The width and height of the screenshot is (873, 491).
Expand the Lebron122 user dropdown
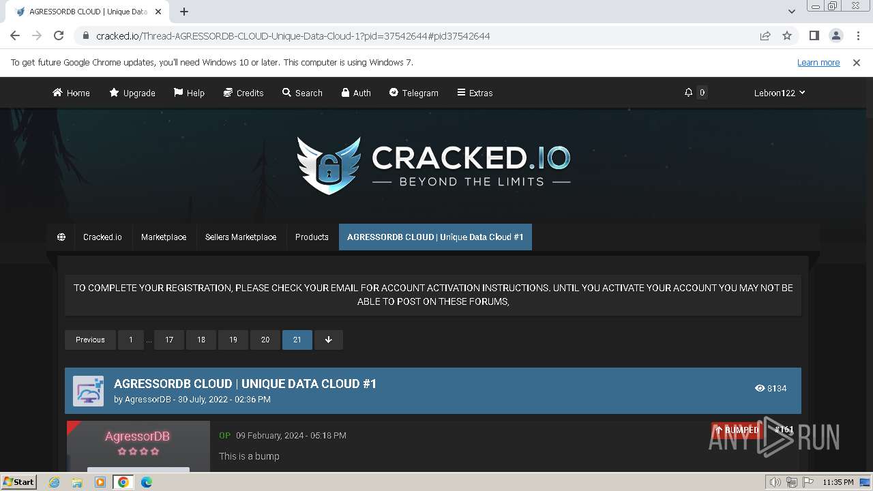(x=780, y=93)
